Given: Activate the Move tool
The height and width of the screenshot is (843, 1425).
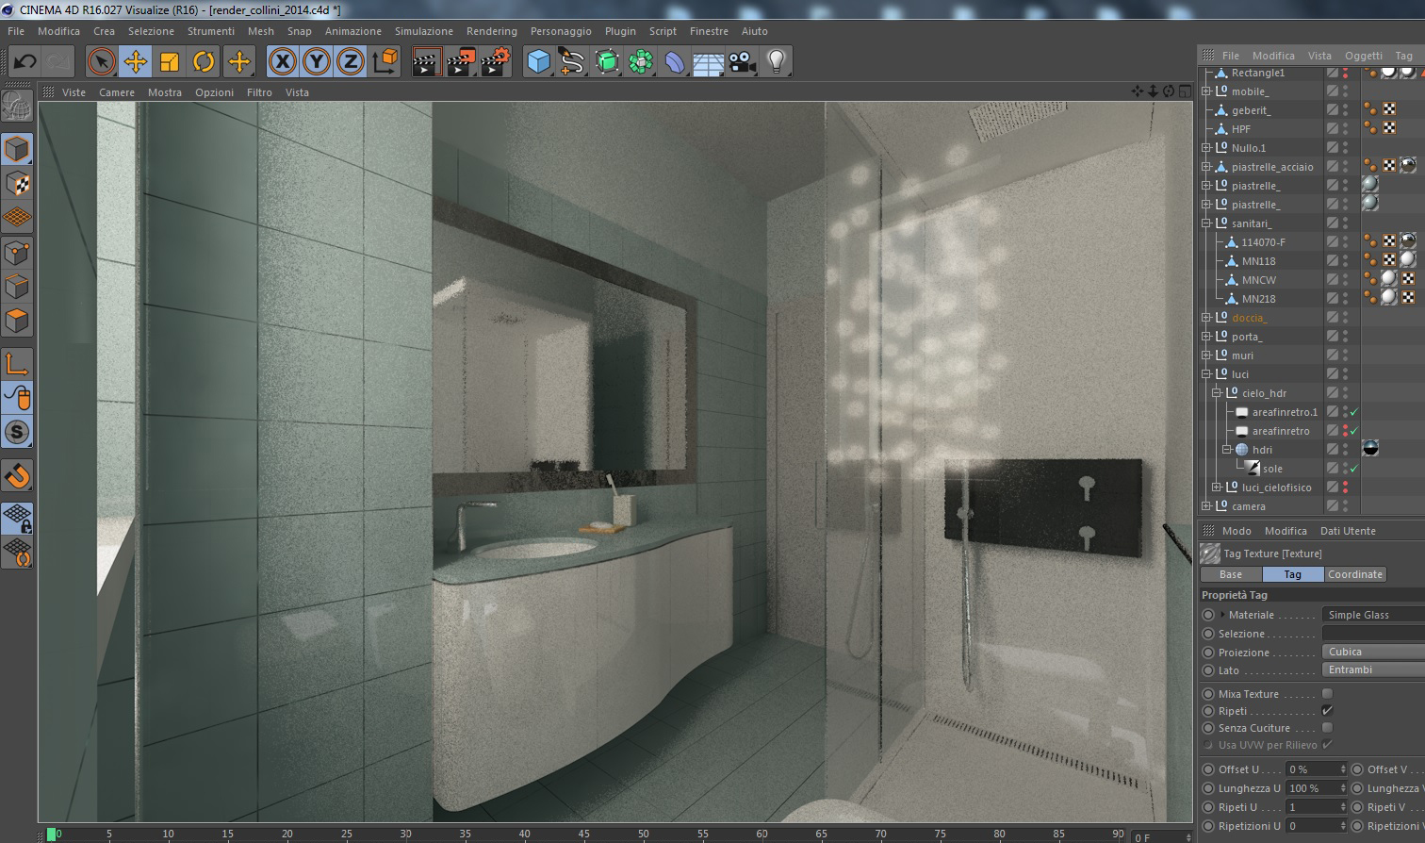Looking at the screenshot, I should click(136, 62).
